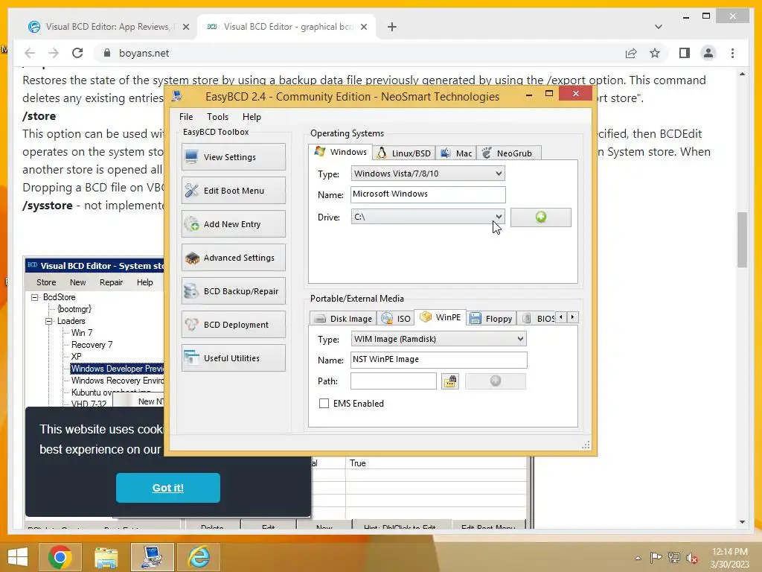Close Visual BCD Editor App Reviews tab
The image size is (762, 572).
(185, 28)
